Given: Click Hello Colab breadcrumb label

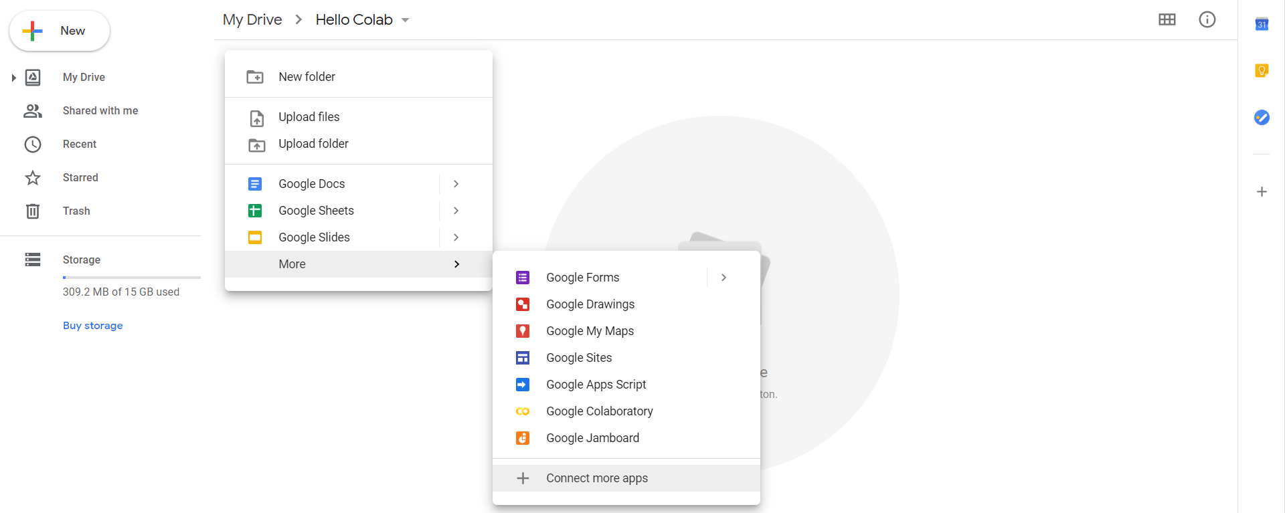Looking at the screenshot, I should [354, 20].
